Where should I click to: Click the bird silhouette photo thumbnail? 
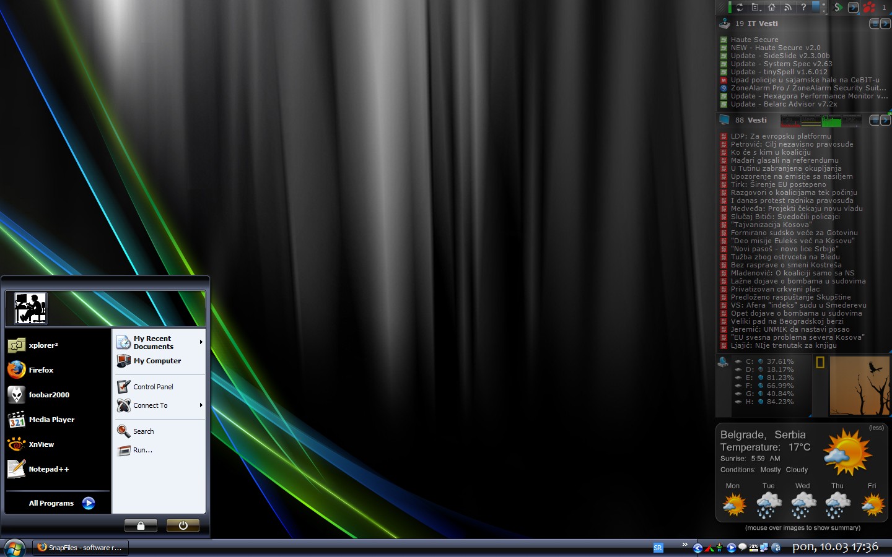coord(859,385)
